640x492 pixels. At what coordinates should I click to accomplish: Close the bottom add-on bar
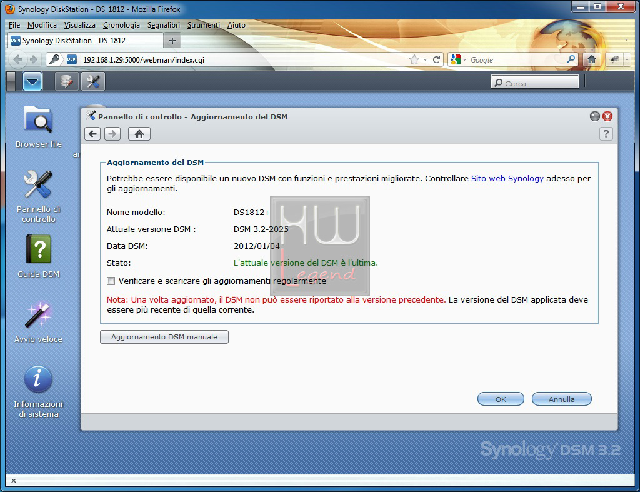[14, 481]
